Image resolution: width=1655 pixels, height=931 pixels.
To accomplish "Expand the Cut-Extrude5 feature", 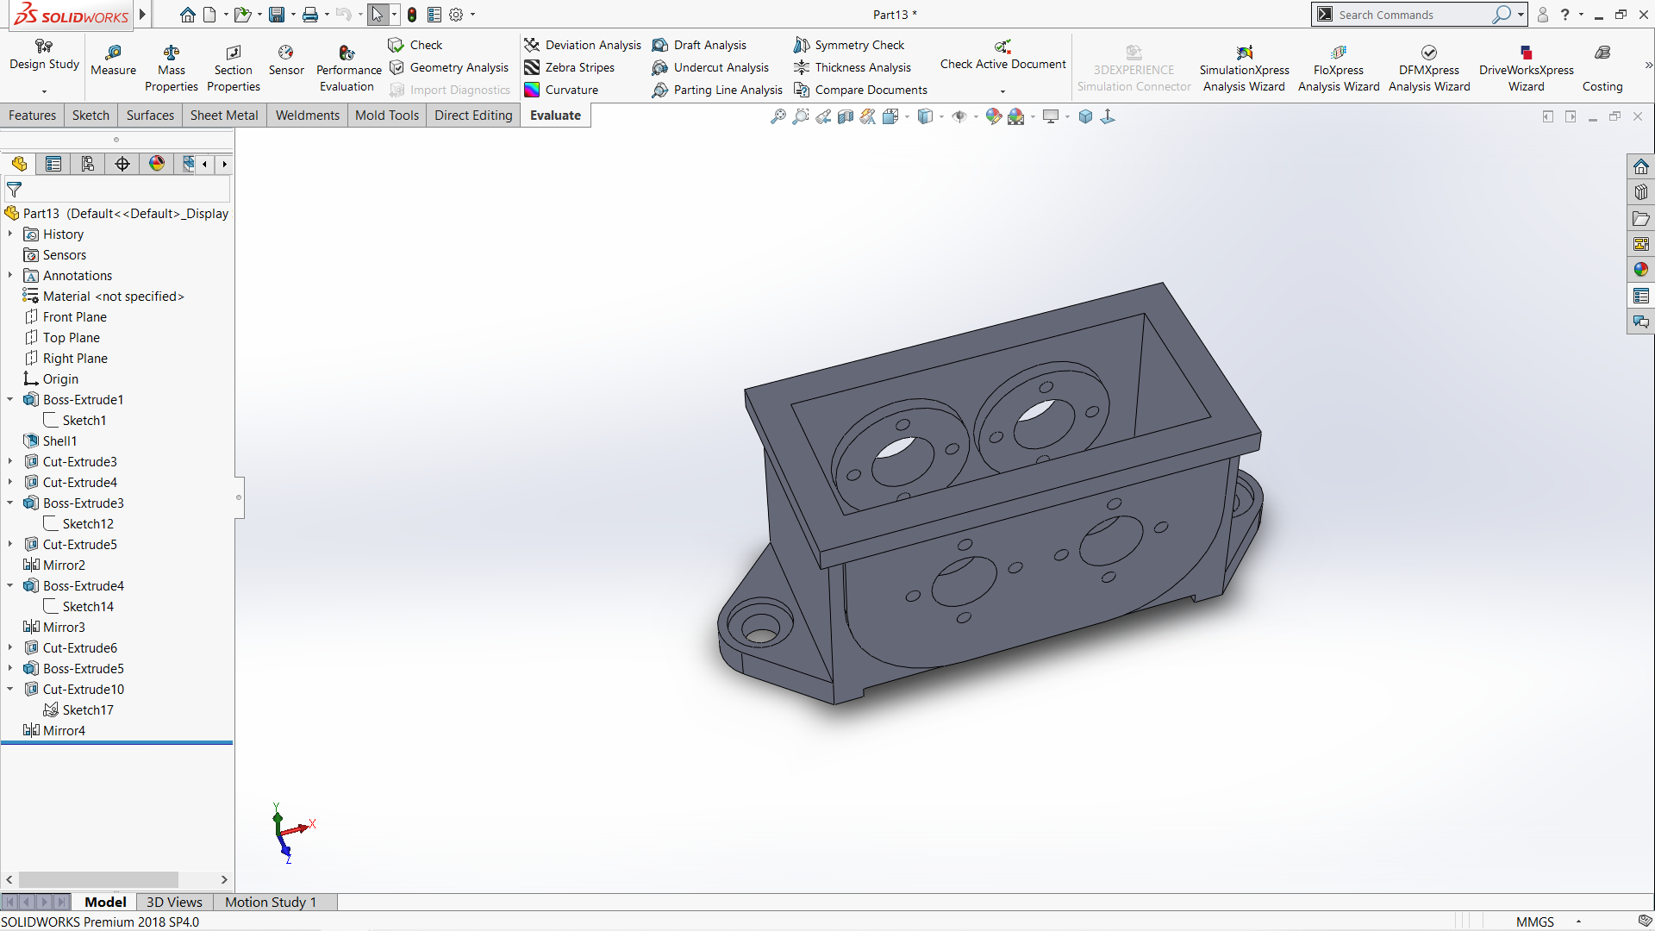I will (10, 545).
